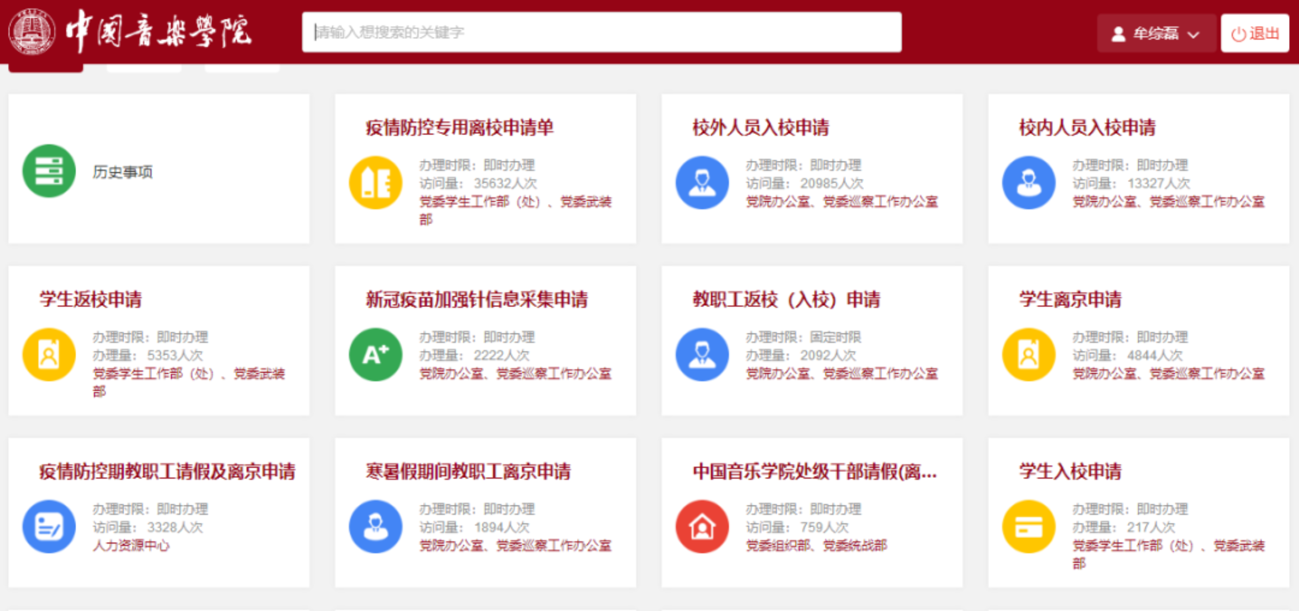Open 寒暑假期间教职工离京申请 title

pyautogui.click(x=468, y=471)
